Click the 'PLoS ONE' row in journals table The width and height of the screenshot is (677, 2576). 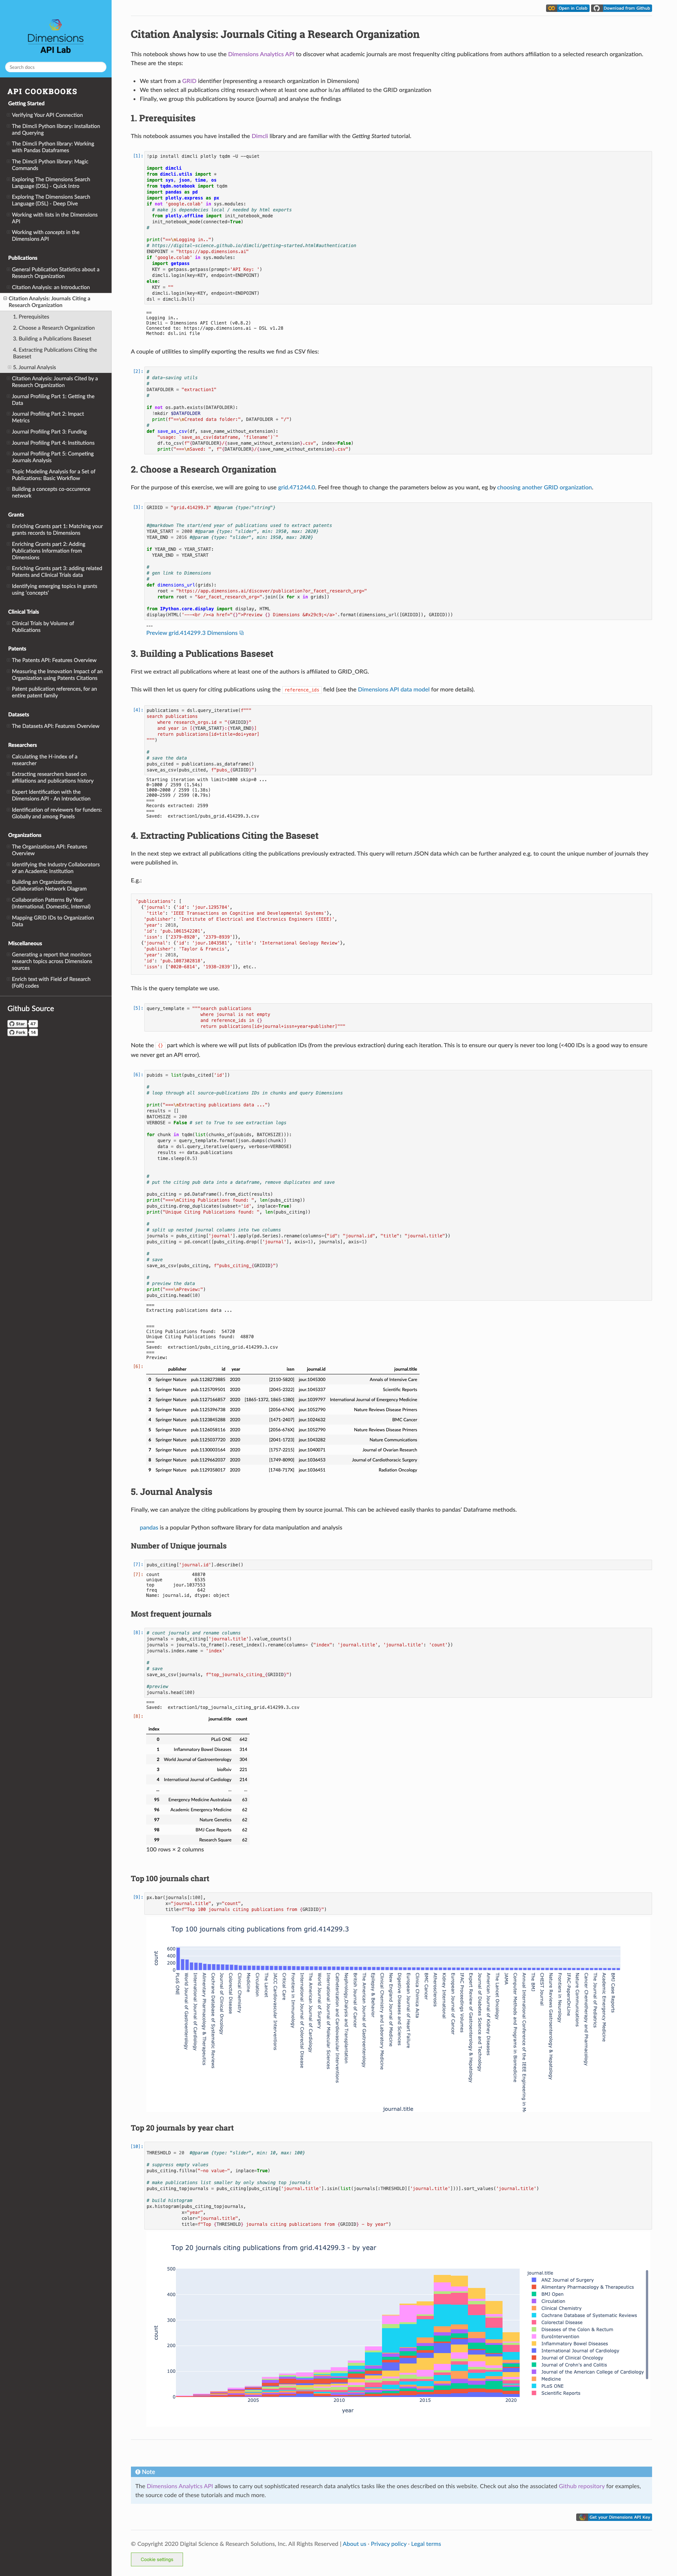(198, 1739)
